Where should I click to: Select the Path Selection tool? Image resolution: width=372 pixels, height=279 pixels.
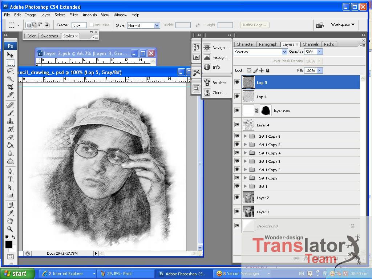[10, 187]
